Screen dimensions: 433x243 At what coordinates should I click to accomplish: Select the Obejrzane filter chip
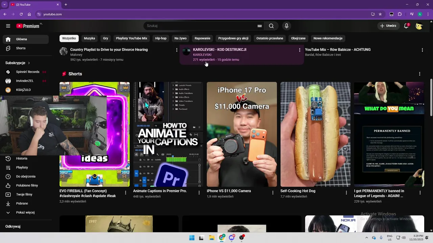298,38
